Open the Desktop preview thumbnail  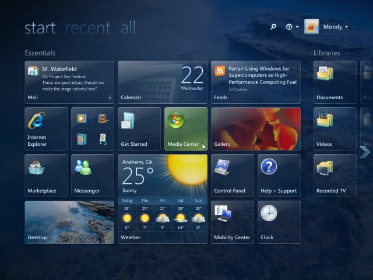pyautogui.click(x=69, y=222)
